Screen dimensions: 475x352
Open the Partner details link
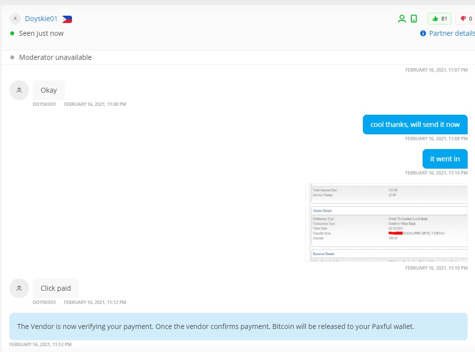click(x=451, y=33)
